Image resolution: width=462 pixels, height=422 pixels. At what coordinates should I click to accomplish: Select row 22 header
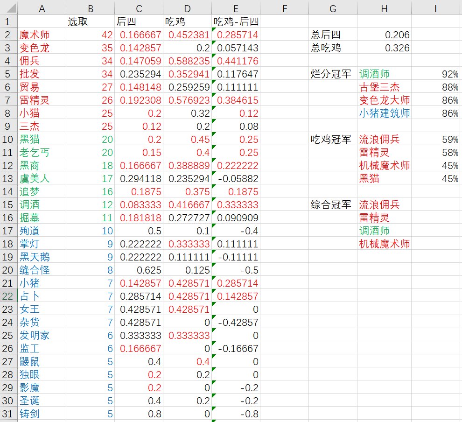click(x=8, y=296)
